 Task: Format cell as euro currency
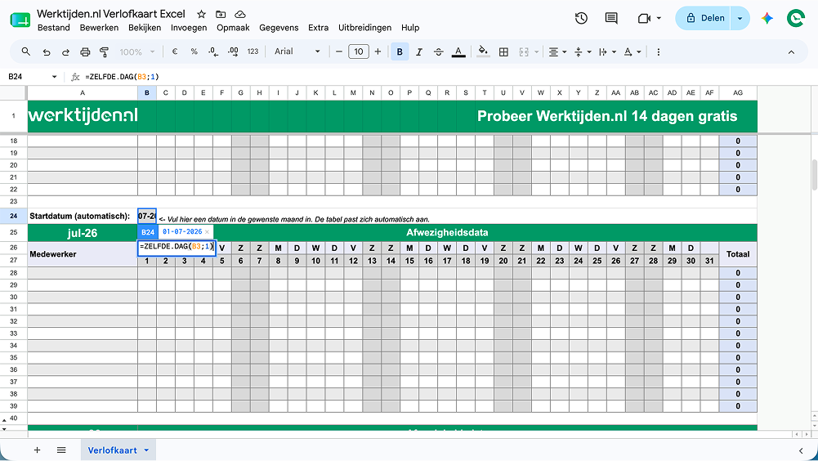click(x=175, y=51)
